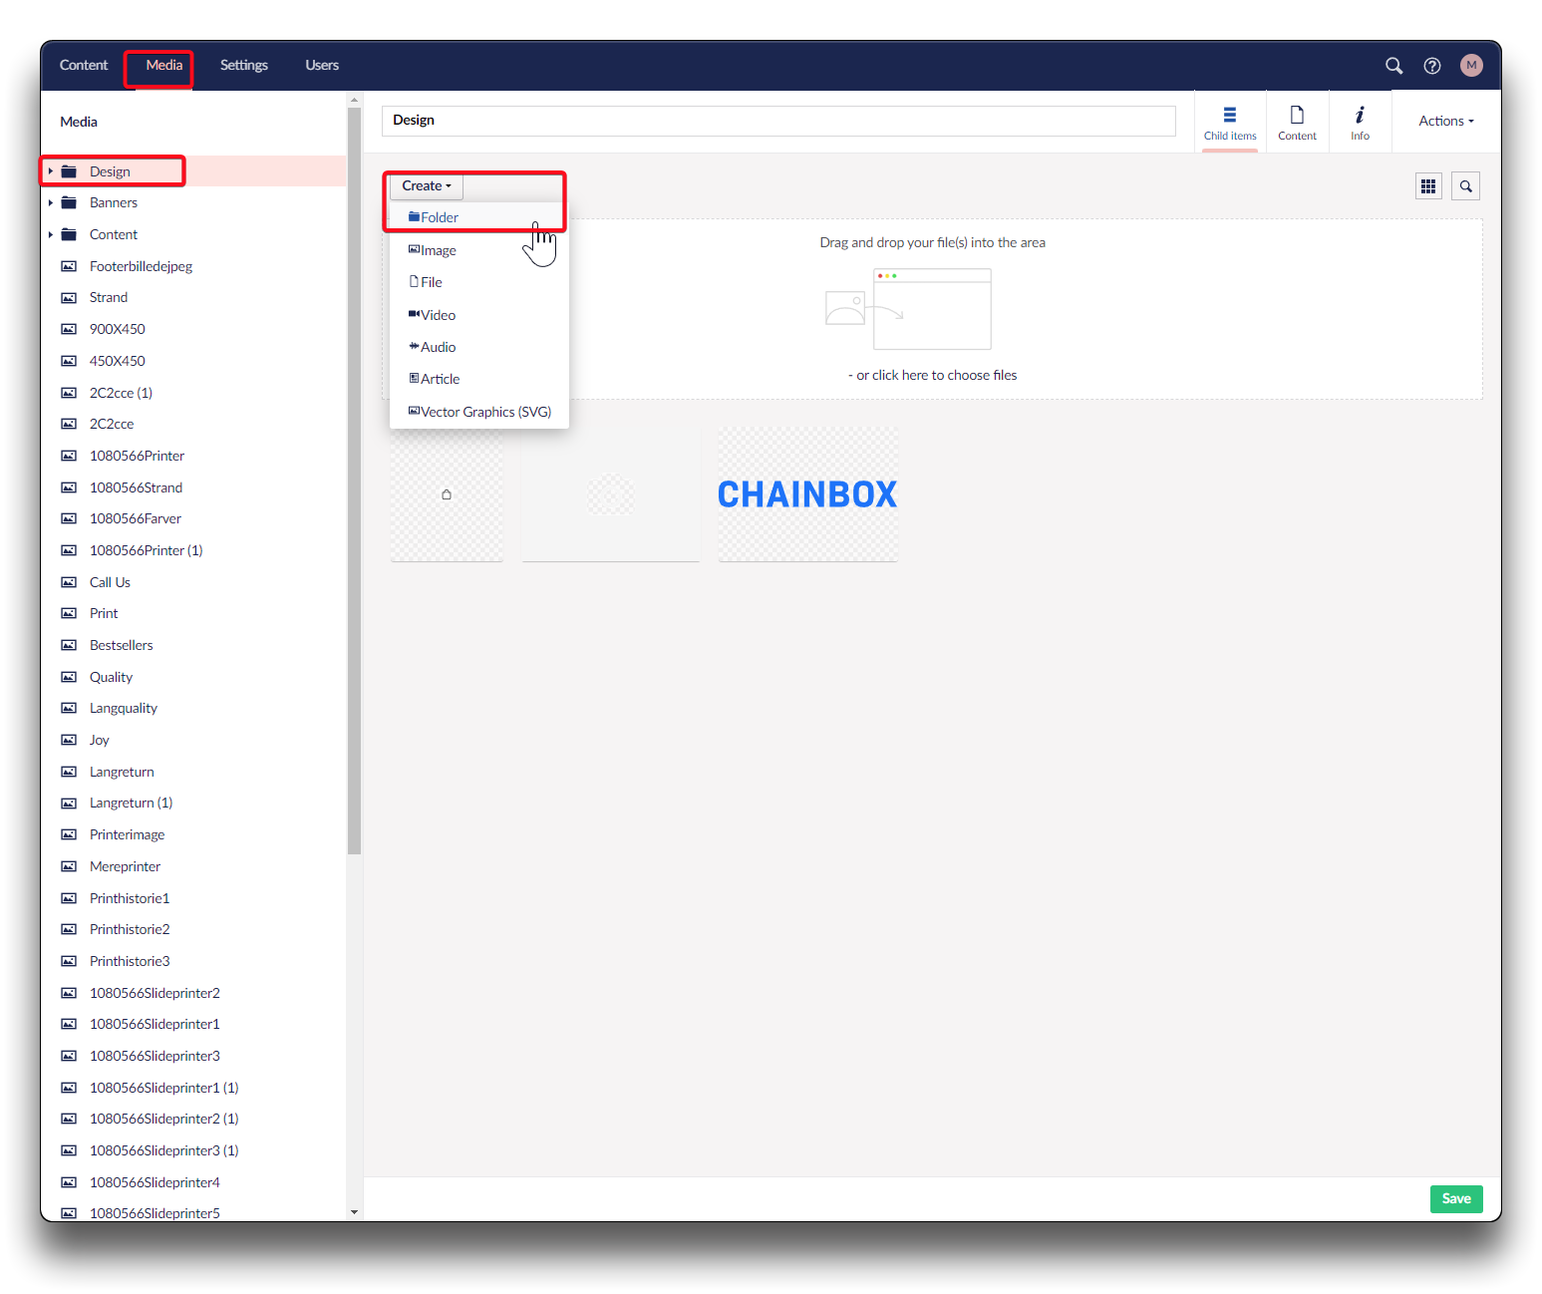Switch to grid view layout icon
The height and width of the screenshot is (1294, 1542).
[1427, 186]
